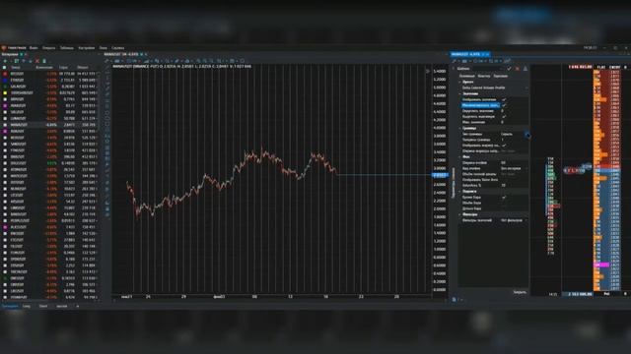Click the pencil drawing icon in chart toolbar
The height and width of the screenshot is (354, 631).
coord(176,61)
